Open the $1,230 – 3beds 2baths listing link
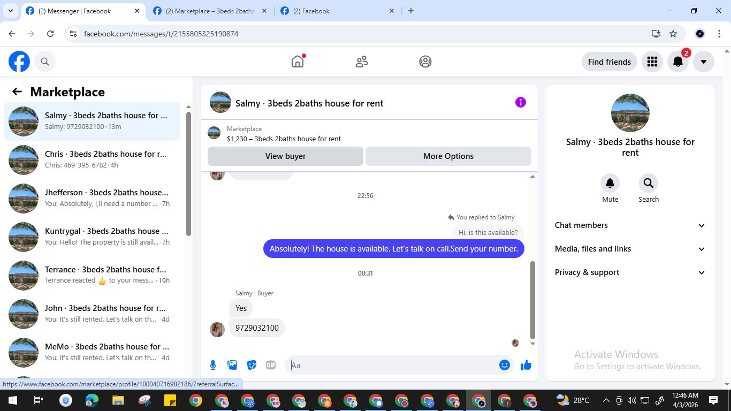The width and height of the screenshot is (731, 411). point(284,139)
